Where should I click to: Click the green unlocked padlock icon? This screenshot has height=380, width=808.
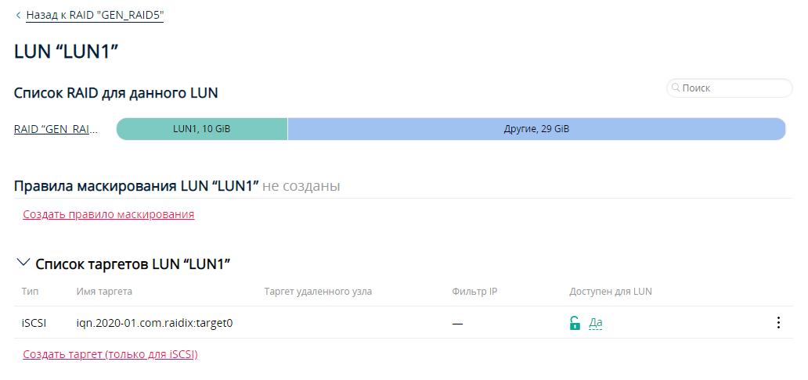[575, 323]
